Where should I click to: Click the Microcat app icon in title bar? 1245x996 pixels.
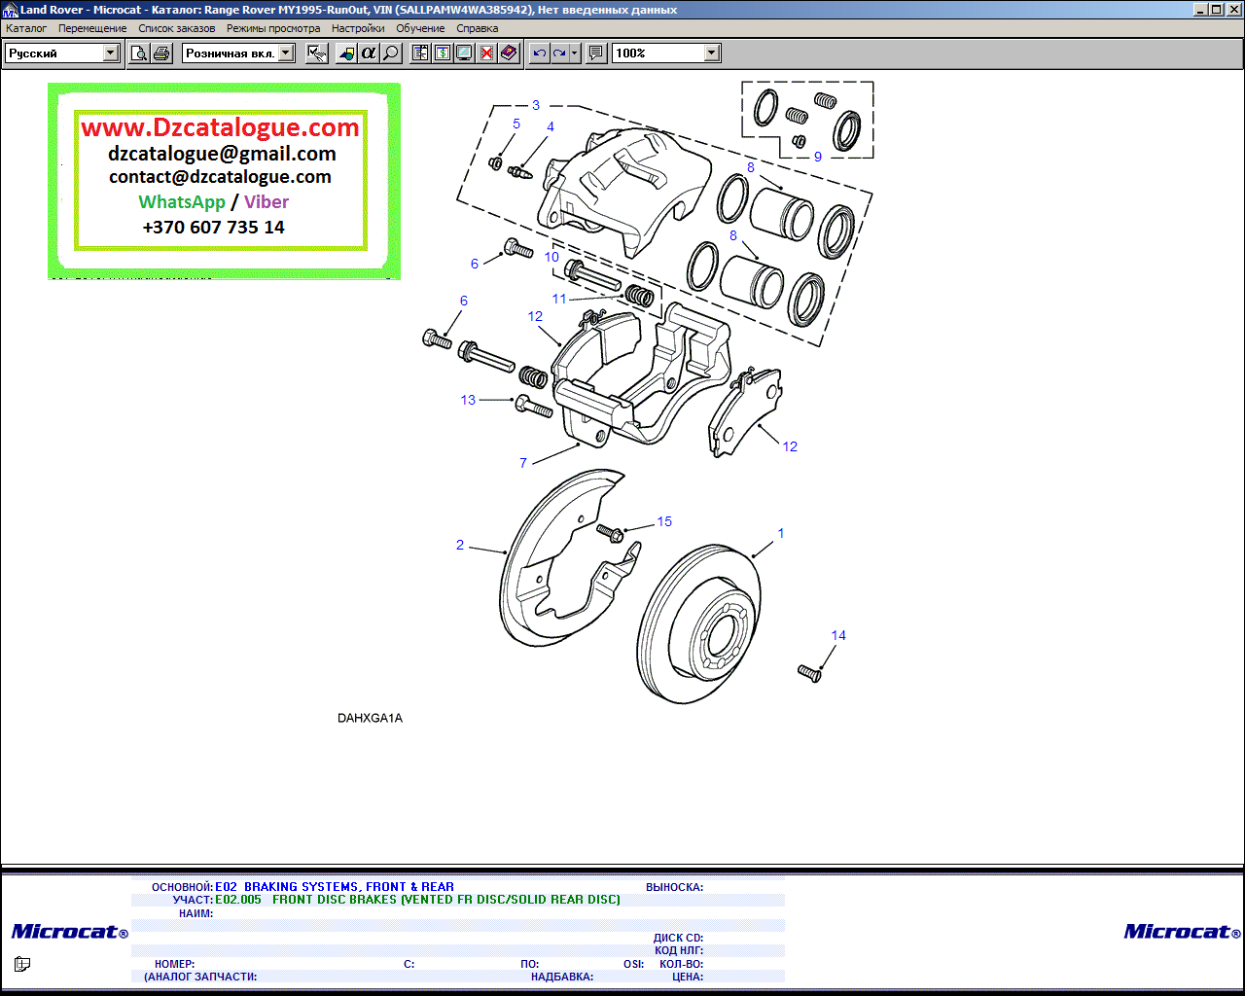tap(10, 10)
